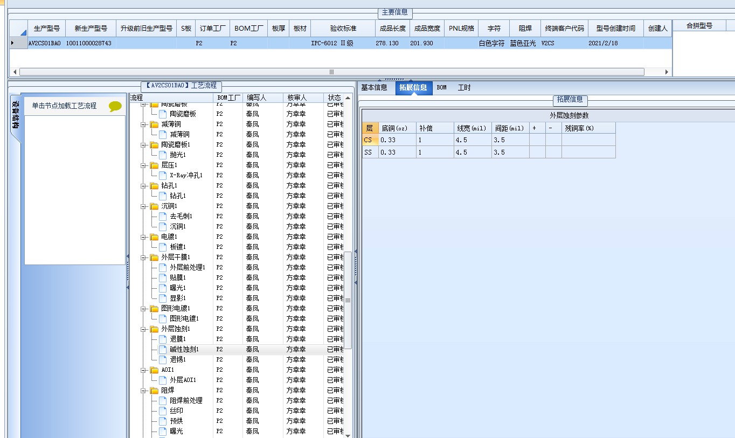The width and height of the screenshot is (735, 438).
Task: Open the BOM tab
Action: pos(442,87)
